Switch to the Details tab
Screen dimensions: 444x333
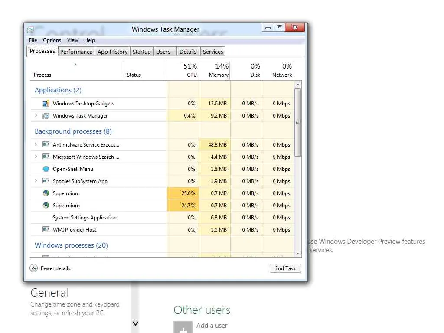click(x=188, y=52)
